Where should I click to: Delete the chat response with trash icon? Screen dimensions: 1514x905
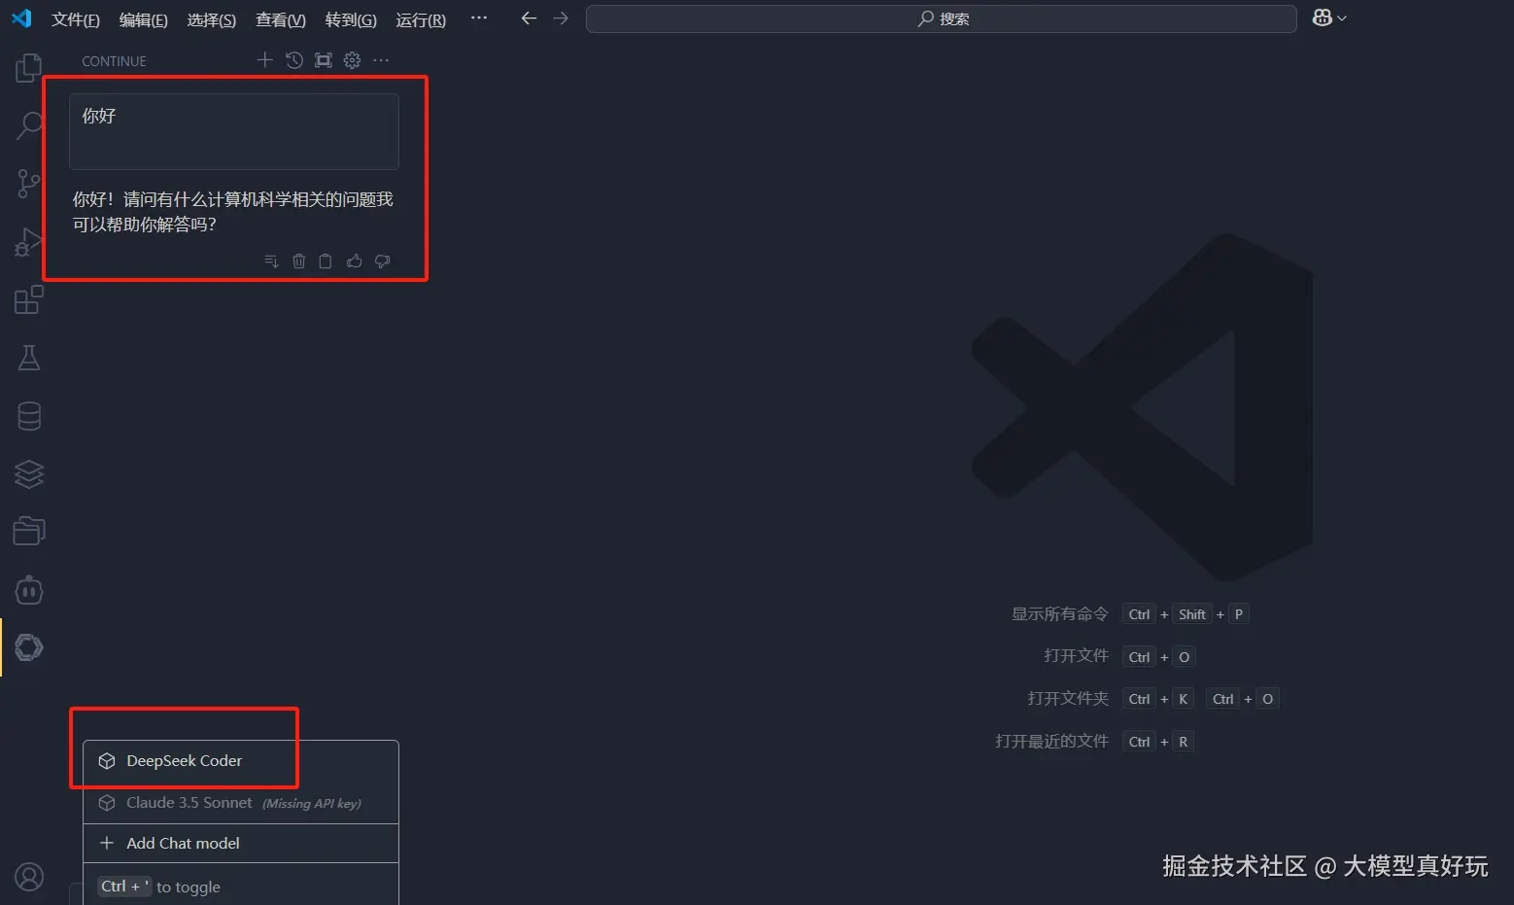tap(298, 261)
